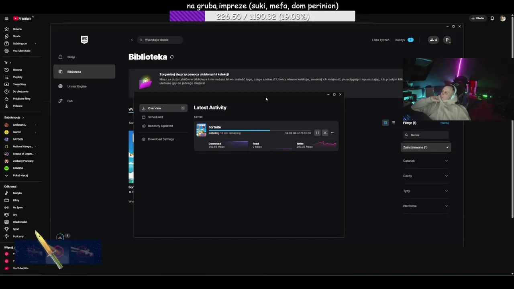Switch library to list view
The height and width of the screenshot is (289, 514).
pyautogui.click(x=394, y=123)
